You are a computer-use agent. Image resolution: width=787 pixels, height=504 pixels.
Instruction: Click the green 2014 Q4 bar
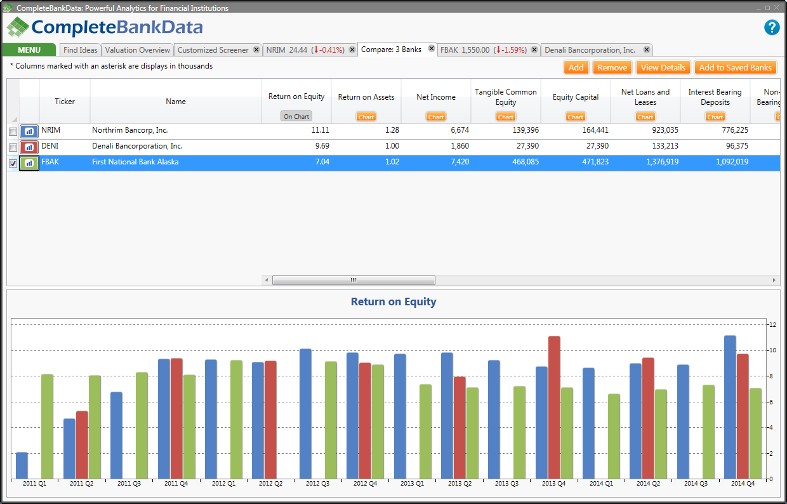(755, 434)
